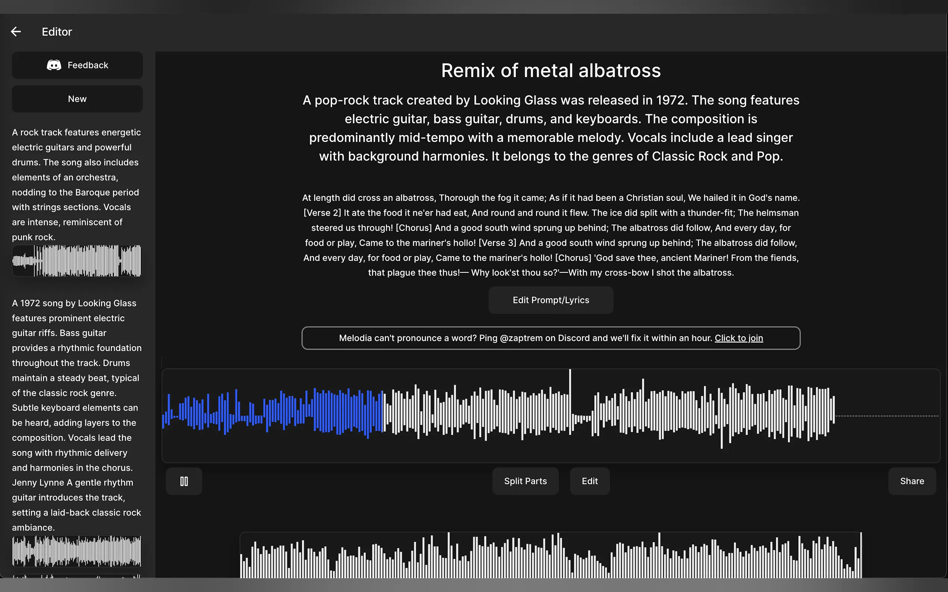This screenshot has height=592, width=948.
Task: Click the Split Parts button
Action: 525,481
